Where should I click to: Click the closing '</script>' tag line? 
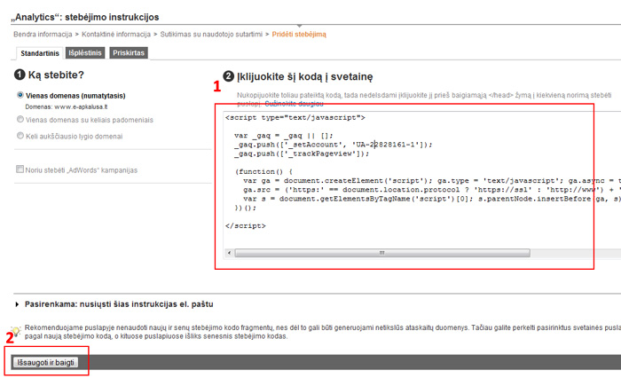click(246, 226)
